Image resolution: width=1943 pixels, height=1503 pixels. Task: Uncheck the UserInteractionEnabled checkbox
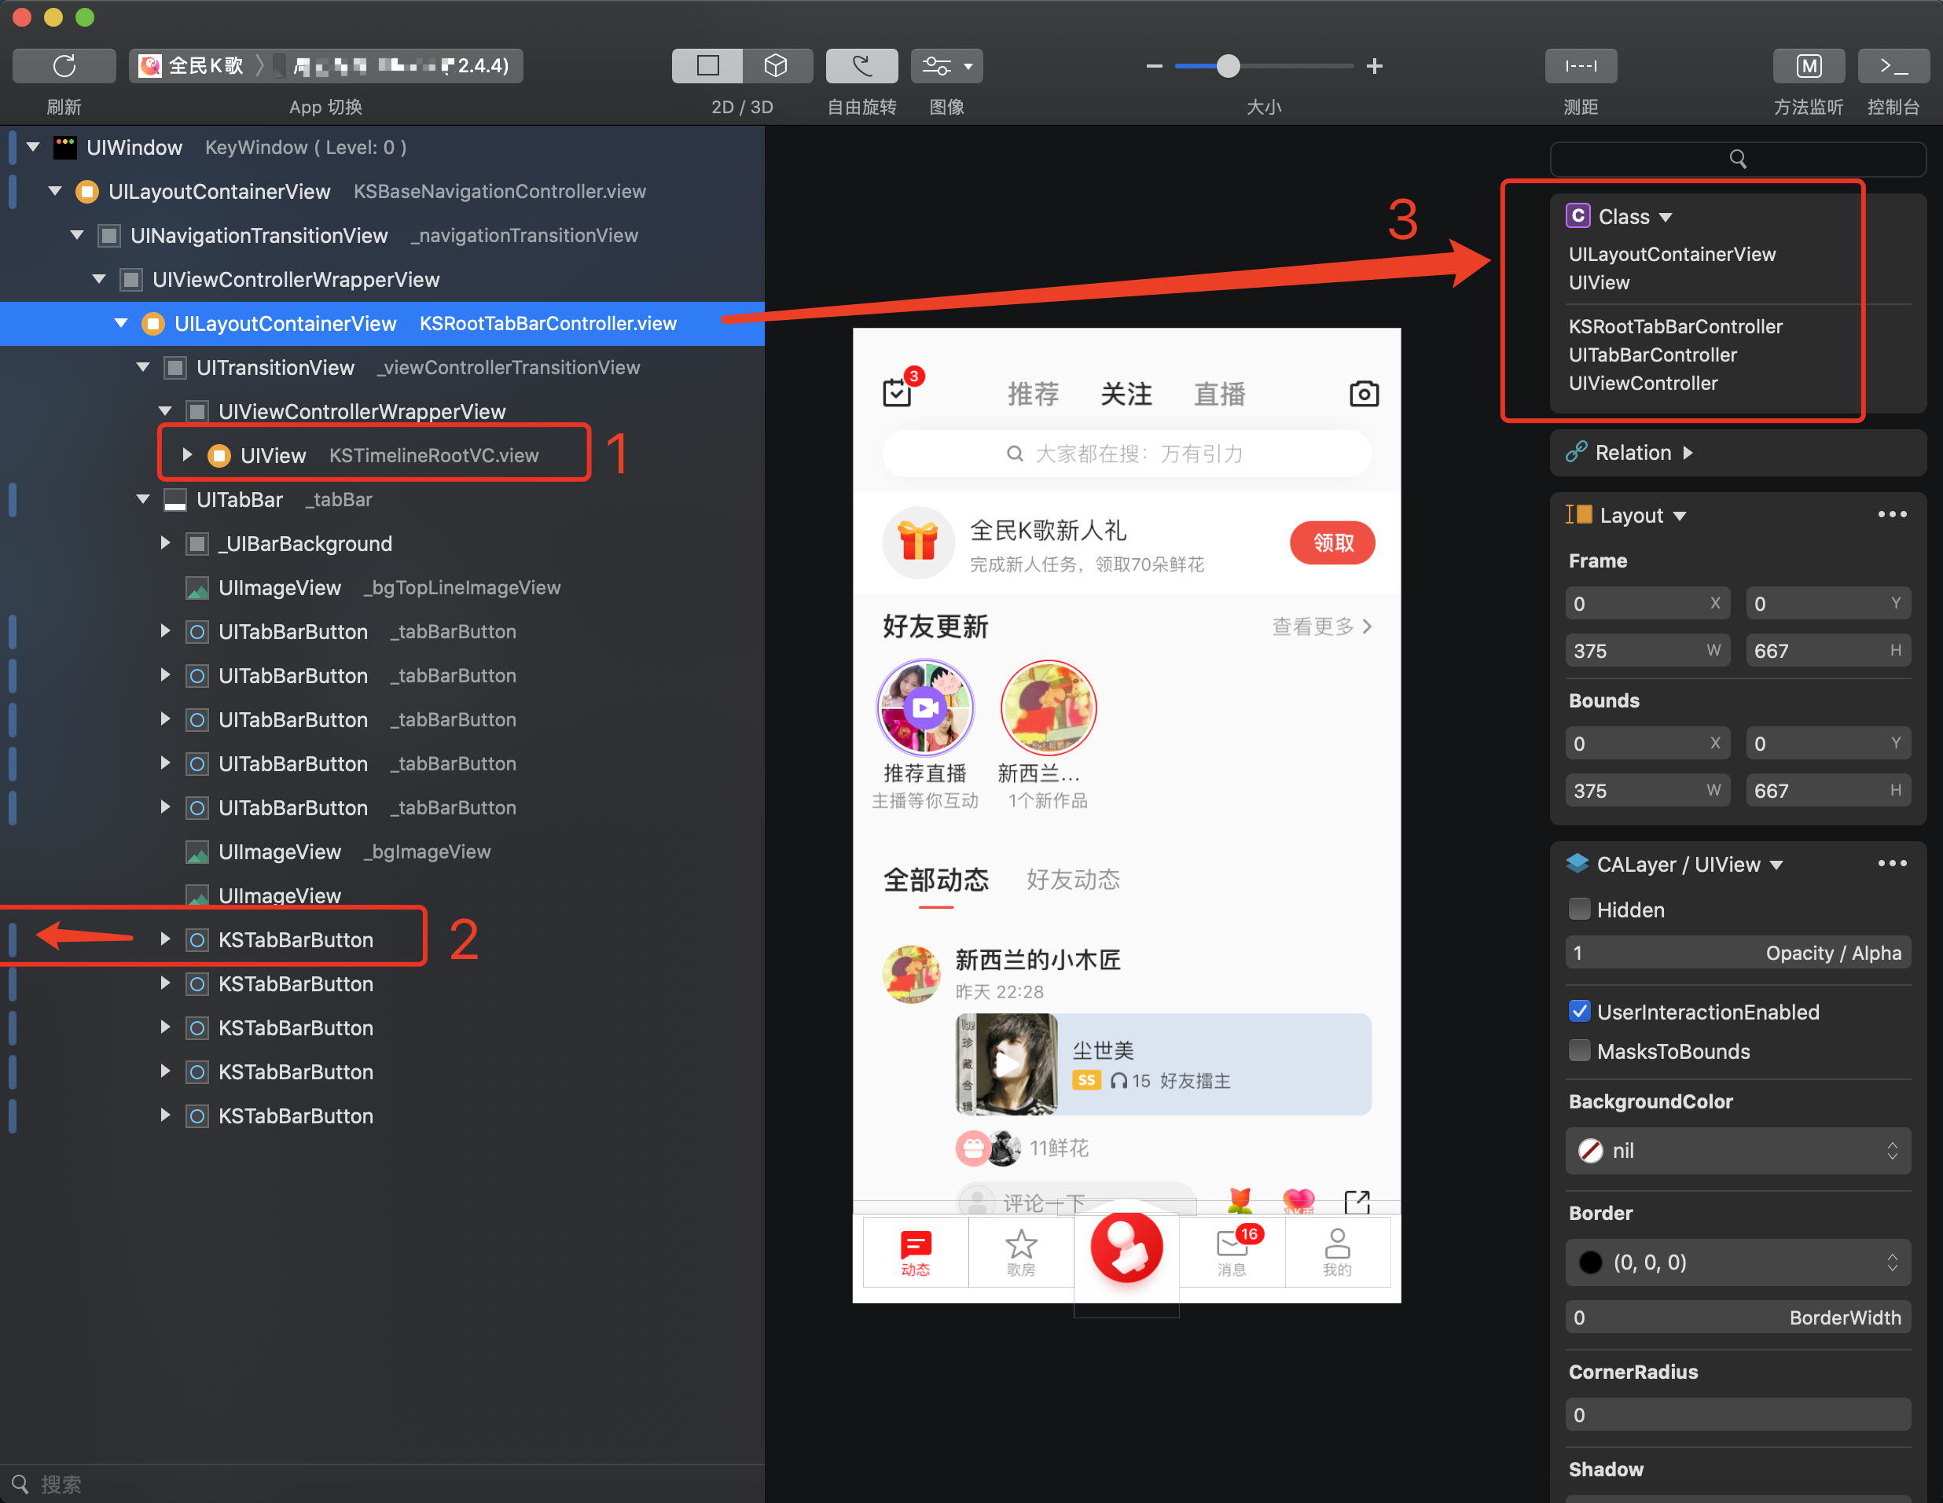point(1579,1011)
